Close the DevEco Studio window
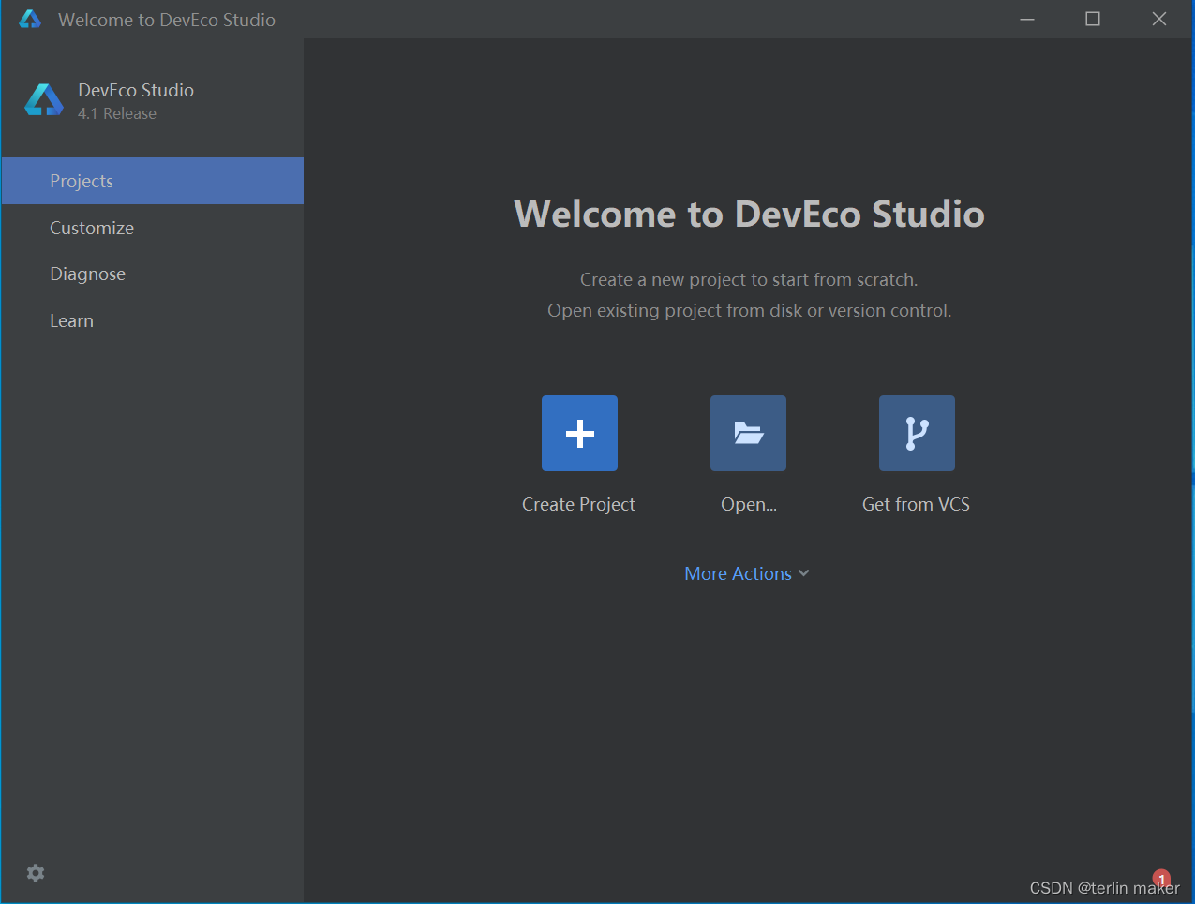The height and width of the screenshot is (904, 1195). 1159,19
